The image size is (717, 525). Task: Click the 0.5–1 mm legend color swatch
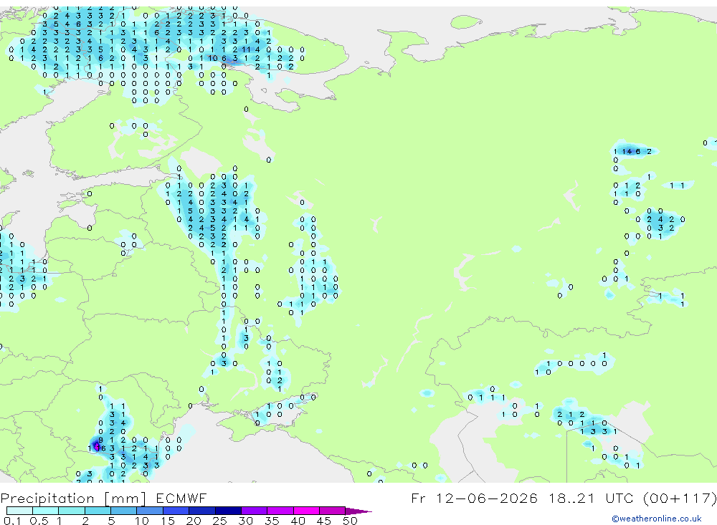coord(45,511)
